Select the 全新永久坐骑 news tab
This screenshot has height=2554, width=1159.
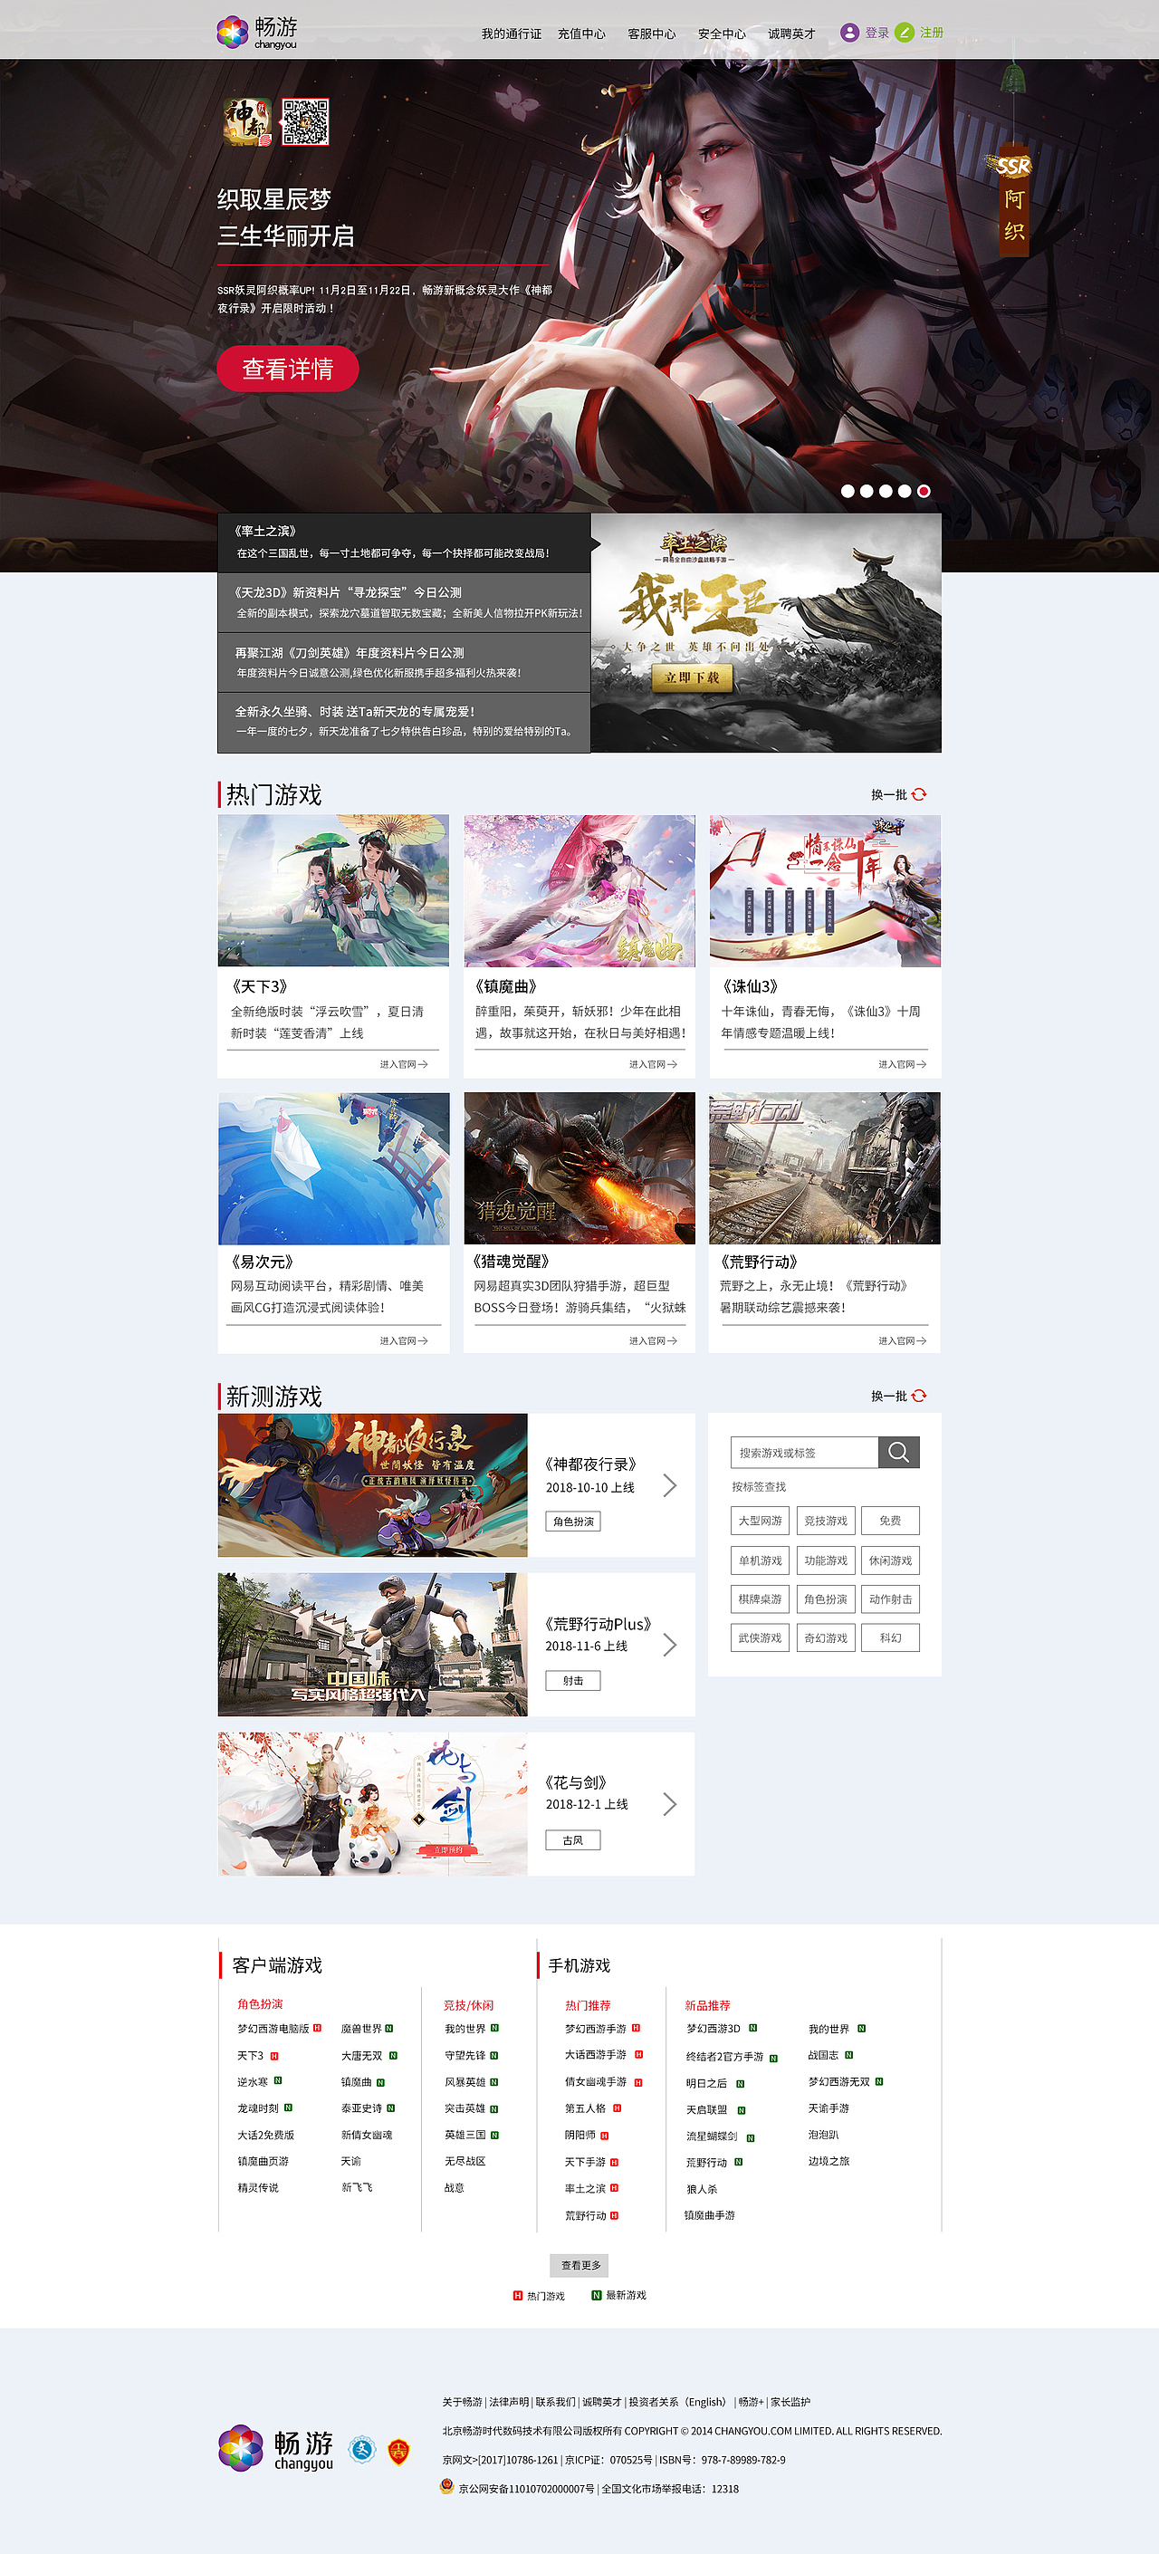405,722
